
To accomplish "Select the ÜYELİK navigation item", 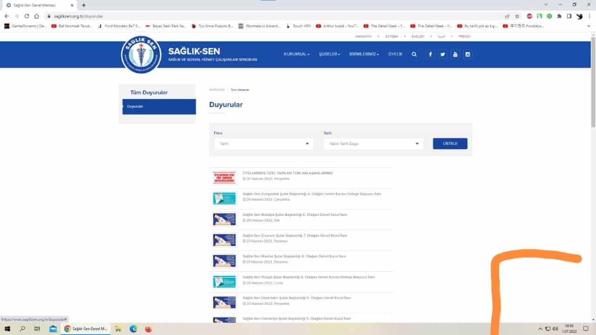I will (395, 54).
